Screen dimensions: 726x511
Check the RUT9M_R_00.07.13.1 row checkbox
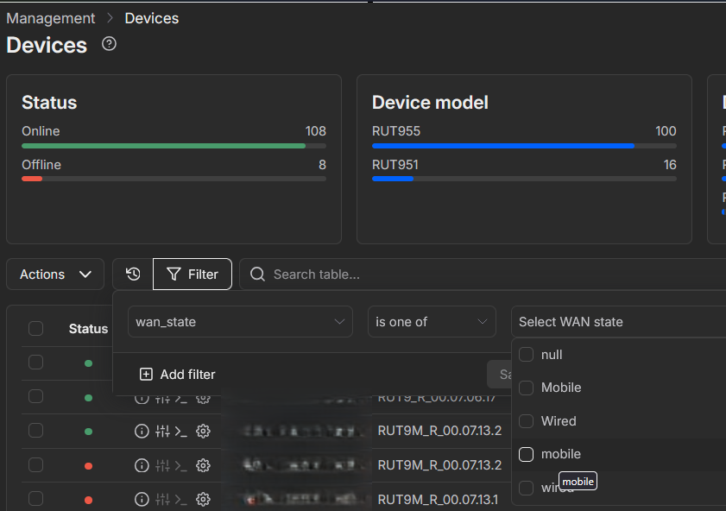click(35, 499)
